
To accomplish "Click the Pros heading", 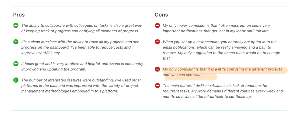I will (x=19, y=15).
